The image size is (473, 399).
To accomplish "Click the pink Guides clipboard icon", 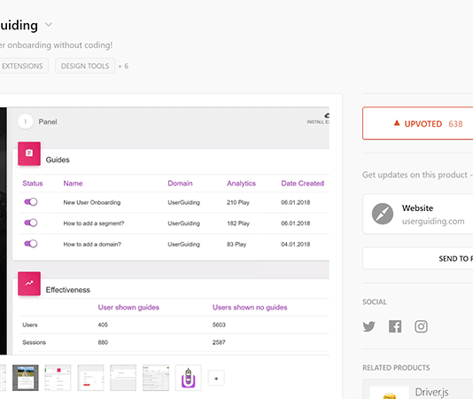I will click(x=29, y=153).
